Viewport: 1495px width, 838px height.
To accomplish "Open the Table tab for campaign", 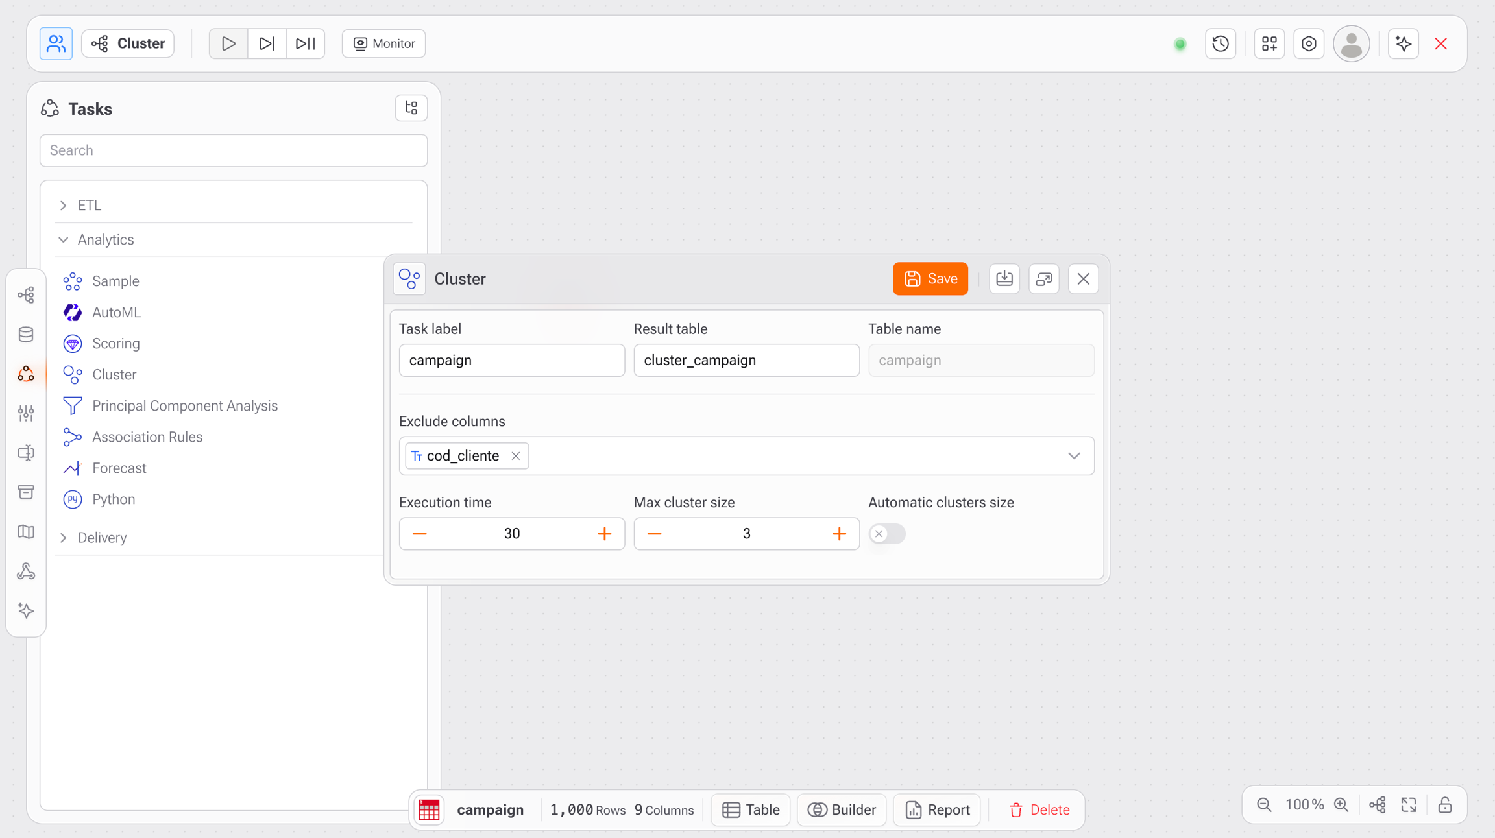I will (x=751, y=809).
